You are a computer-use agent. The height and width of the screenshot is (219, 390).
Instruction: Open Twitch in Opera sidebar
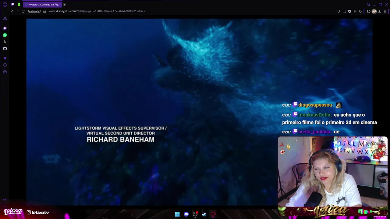[5, 28]
